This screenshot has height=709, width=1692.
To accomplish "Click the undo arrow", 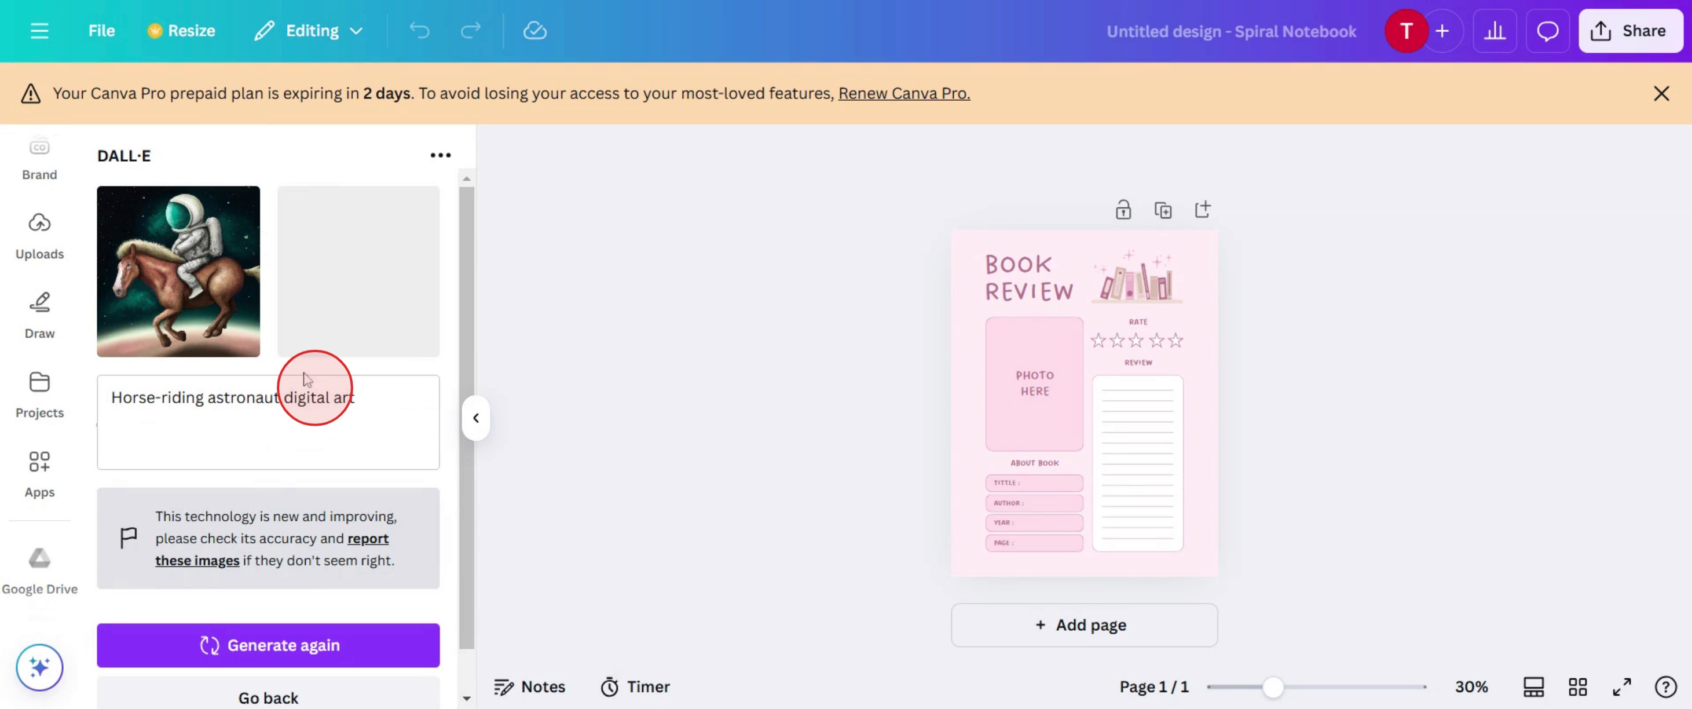I will point(419,31).
